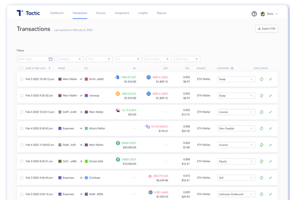Open Sell category dropdown
The height and width of the screenshot is (200, 290).
[x=236, y=178]
